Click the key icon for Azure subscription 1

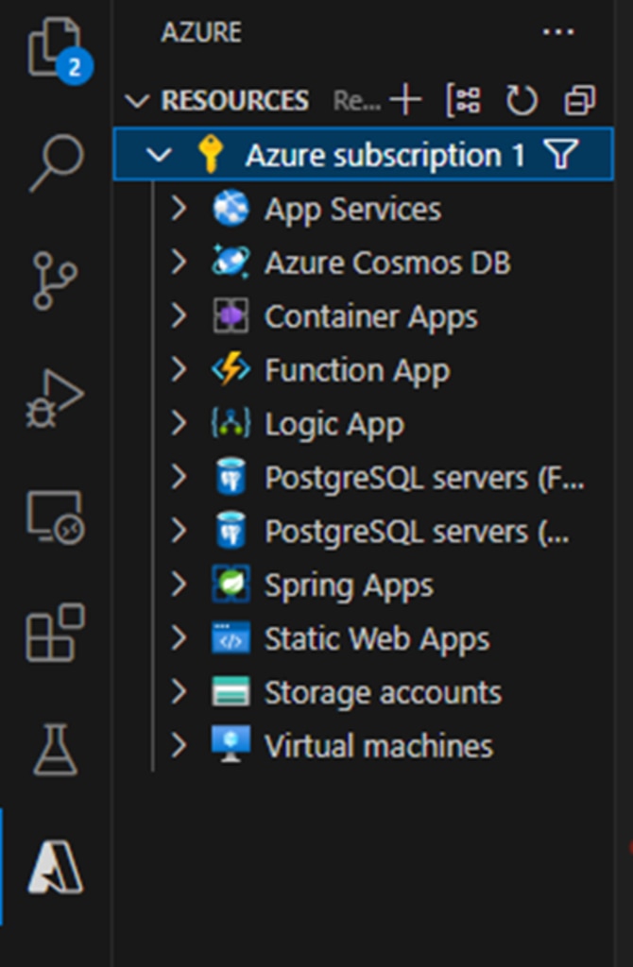[211, 154]
